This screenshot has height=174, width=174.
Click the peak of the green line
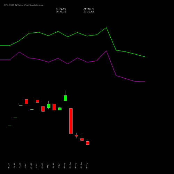point(106,27)
